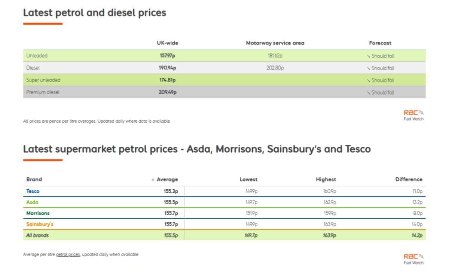The height and width of the screenshot is (272, 449).
Task: Click the RAC Fuel Watch logo under the fuel prices table
Action: (413, 115)
